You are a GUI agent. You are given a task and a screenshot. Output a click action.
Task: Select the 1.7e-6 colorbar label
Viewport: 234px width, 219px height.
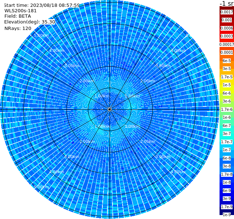click(227, 109)
